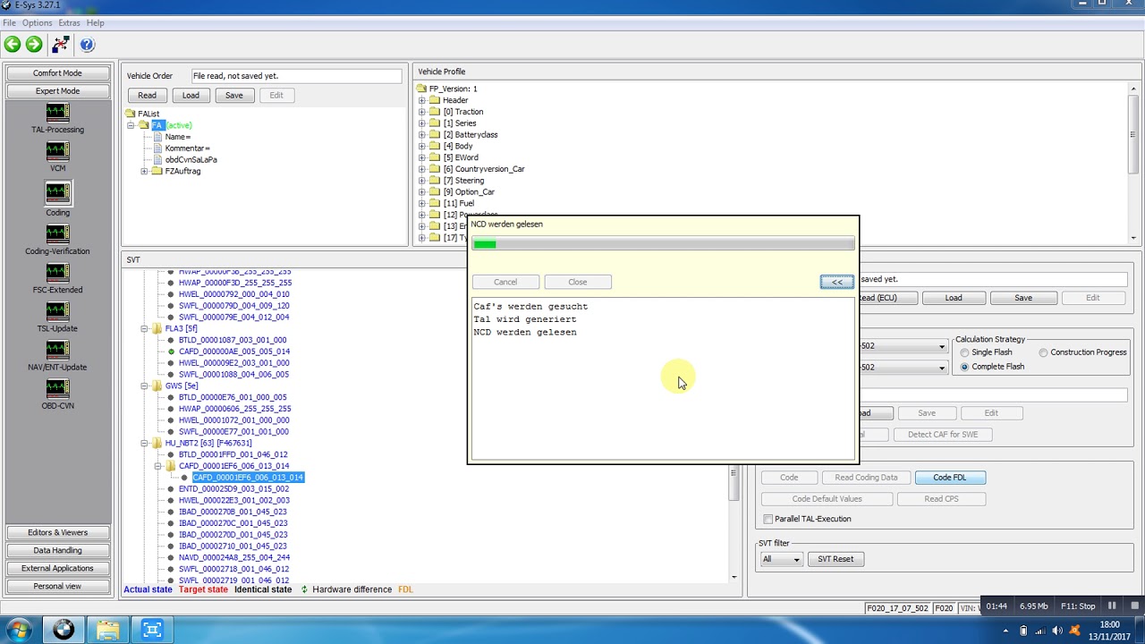Open the blue help question mark icon
Image resolution: width=1145 pixels, height=644 pixels.
[87, 44]
